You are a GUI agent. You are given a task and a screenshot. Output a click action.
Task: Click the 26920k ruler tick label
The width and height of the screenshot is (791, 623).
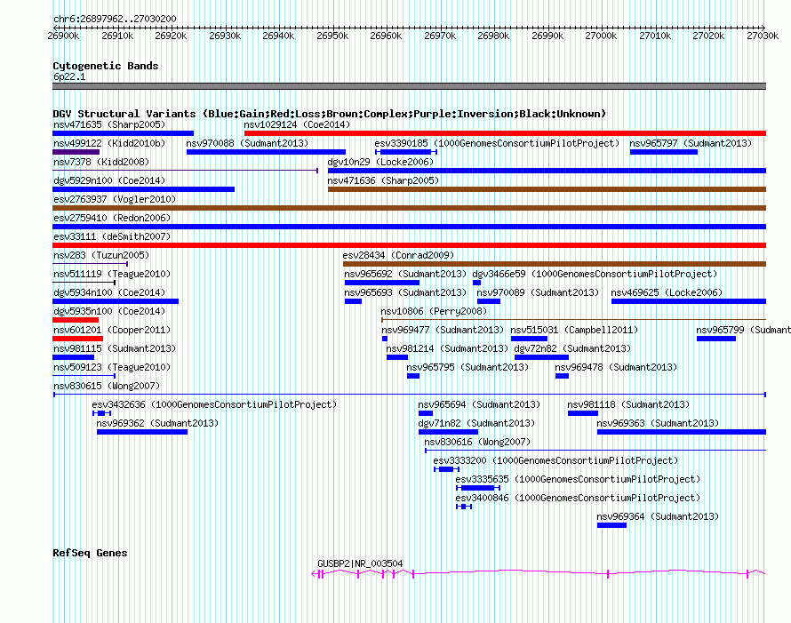pyautogui.click(x=171, y=36)
